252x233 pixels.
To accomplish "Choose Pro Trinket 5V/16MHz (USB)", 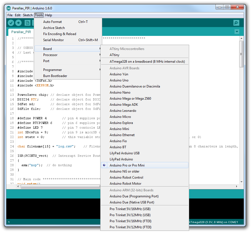I will [x=145, y=209].
